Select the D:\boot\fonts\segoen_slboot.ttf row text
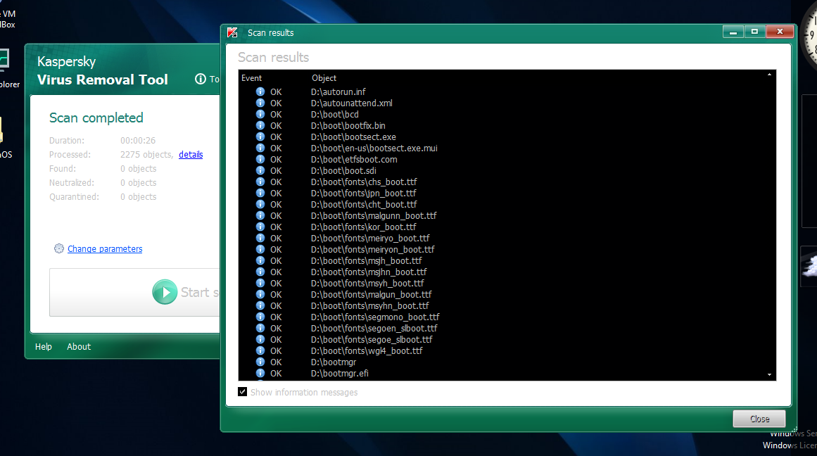The height and width of the screenshot is (456, 817). tap(374, 329)
